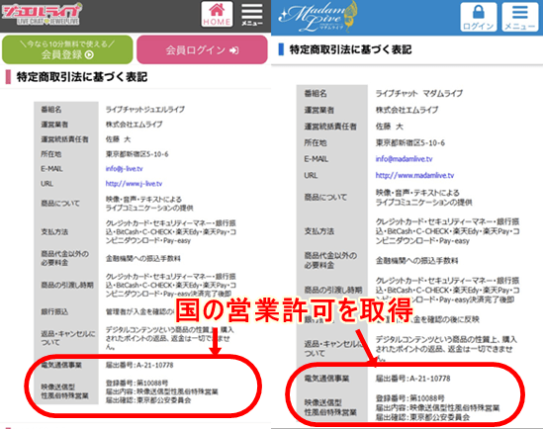Screen dimensions: 543x429
Task: Click 支払方法 label in Jewel Live table
Action: click(54, 231)
